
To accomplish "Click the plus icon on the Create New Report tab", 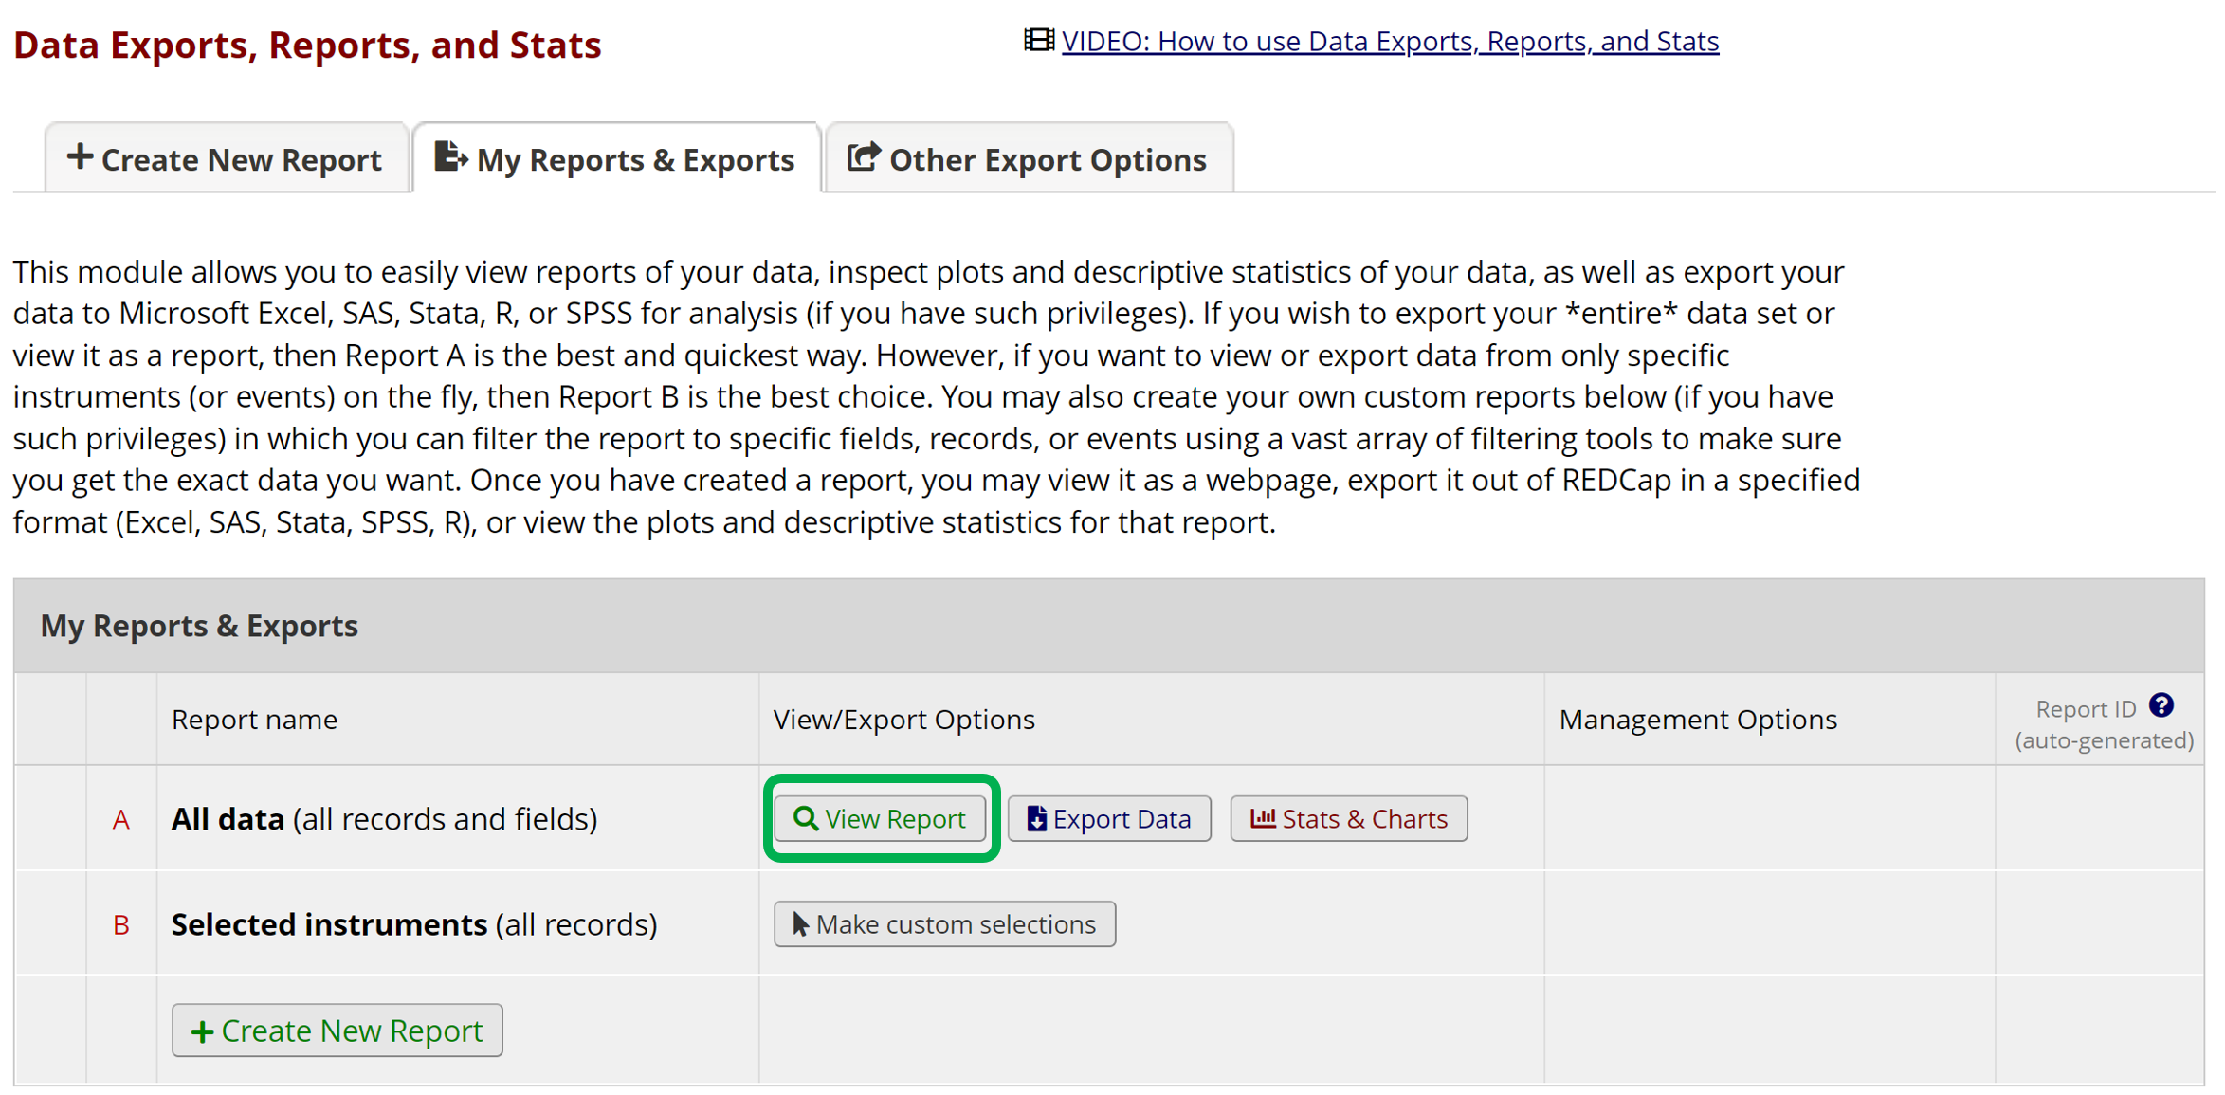I will (x=80, y=157).
